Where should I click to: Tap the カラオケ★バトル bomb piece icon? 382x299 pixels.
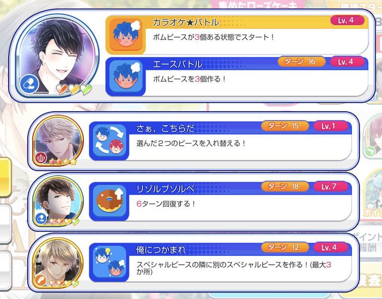126,35
